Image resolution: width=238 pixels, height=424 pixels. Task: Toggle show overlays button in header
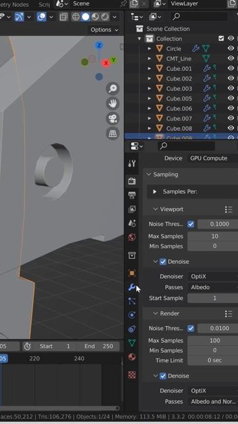(x=42, y=17)
